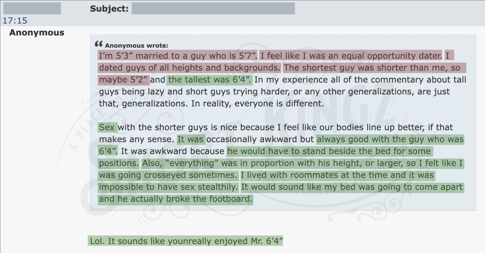Click the redacted subject field bar
The width and height of the screenshot is (485, 253).
(x=213, y=8)
